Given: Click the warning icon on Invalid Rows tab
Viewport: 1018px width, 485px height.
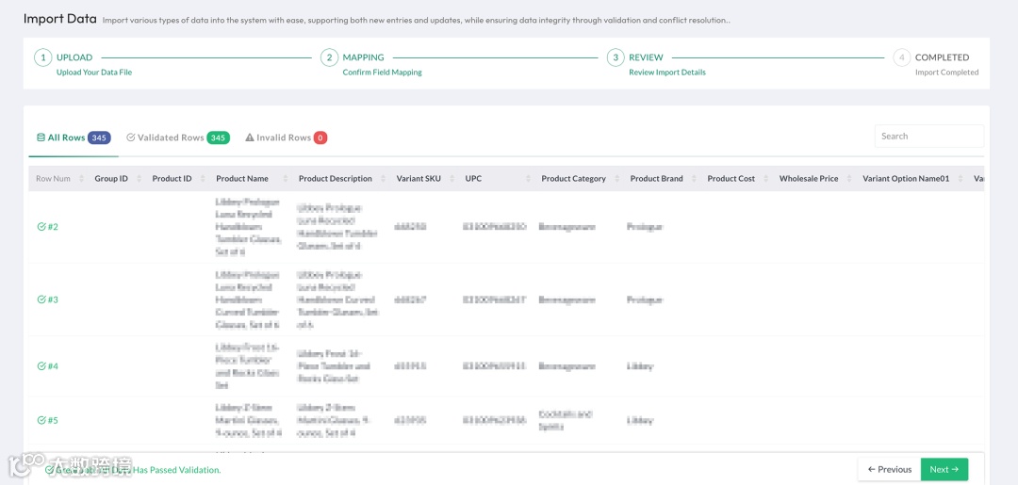Looking at the screenshot, I should tap(250, 137).
